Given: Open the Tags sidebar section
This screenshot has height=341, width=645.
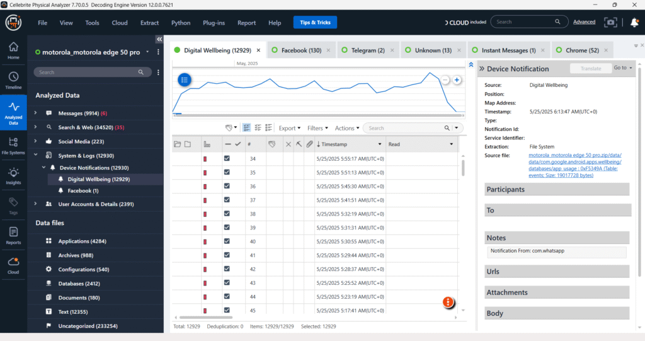Looking at the screenshot, I should 13,206.
